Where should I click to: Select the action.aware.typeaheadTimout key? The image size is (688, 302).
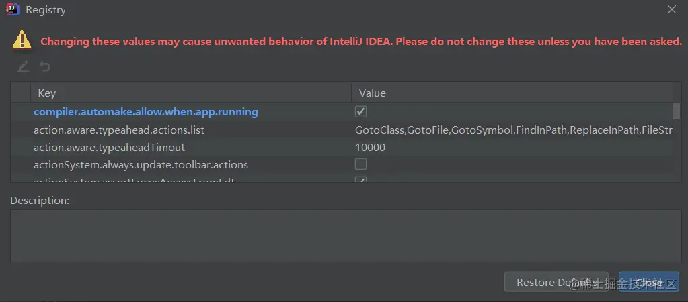(109, 147)
